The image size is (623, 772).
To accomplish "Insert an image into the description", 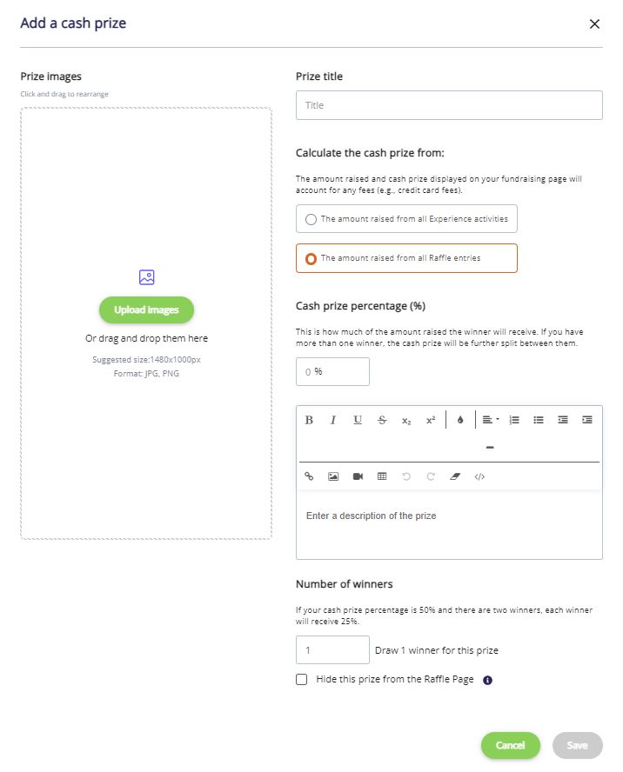I will point(333,476).
